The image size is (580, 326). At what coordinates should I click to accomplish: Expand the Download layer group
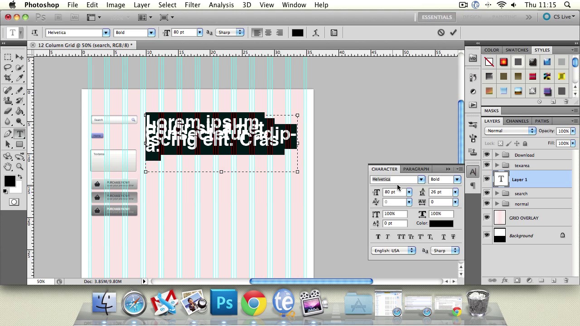[x=497, y=155]
